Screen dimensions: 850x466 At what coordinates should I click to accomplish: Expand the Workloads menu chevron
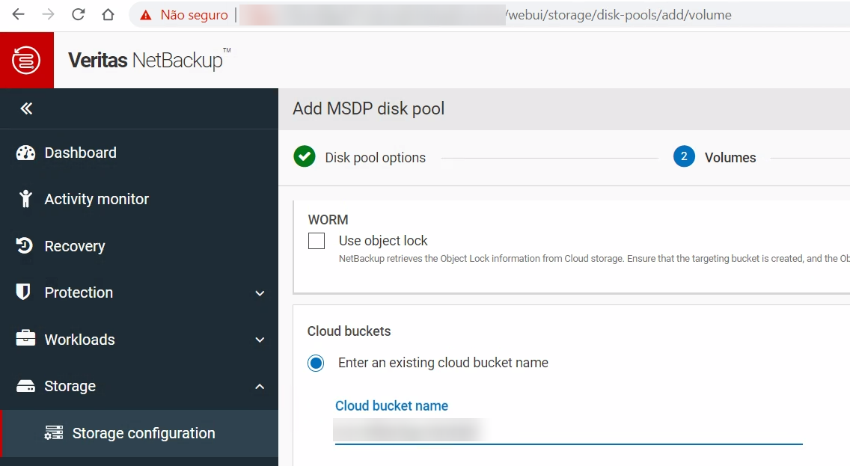point(260,340)
